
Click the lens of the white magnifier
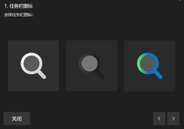(32, 64)
